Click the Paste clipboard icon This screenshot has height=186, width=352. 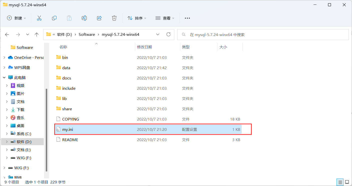click(69, 18)
